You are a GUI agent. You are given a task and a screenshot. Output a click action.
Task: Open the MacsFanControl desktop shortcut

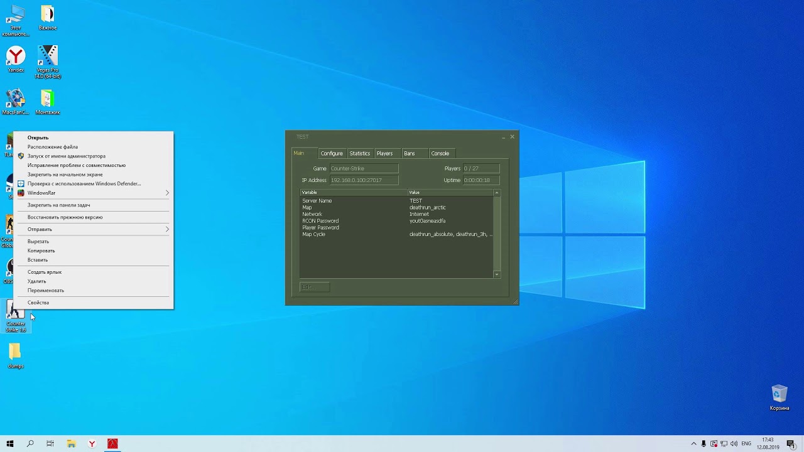[x=16, y=102]
